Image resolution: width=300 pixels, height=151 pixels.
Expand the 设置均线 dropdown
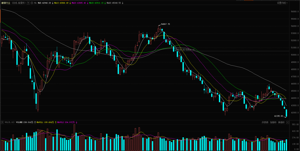coord(282,3)
